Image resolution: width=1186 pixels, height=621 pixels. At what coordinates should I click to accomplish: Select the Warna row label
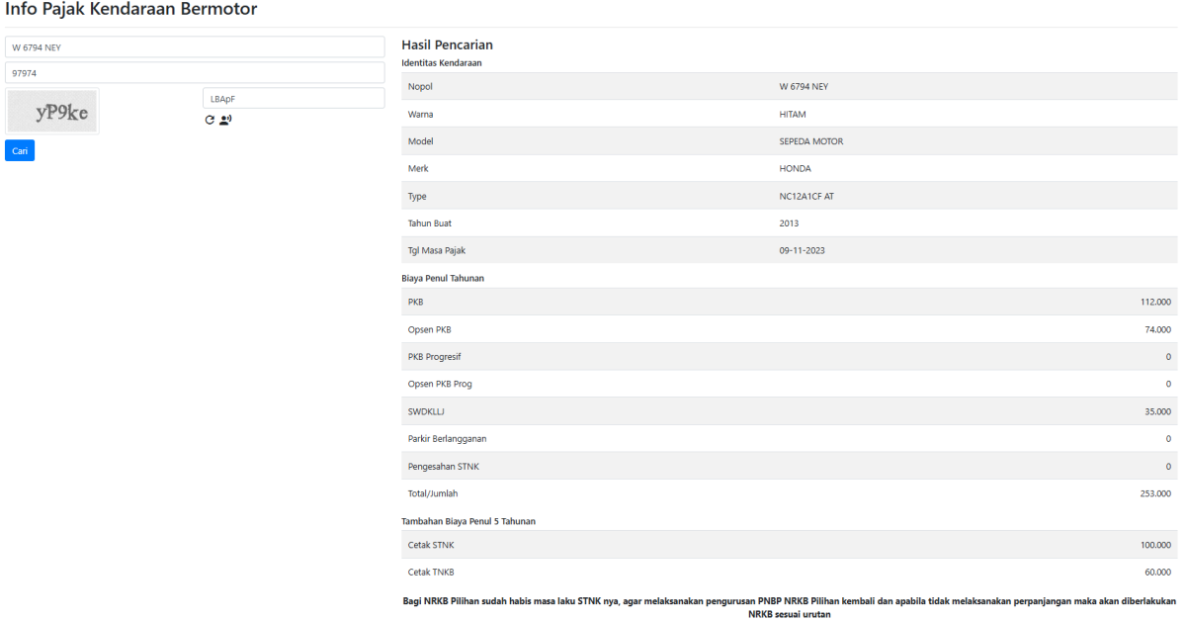tap(421, 114)
